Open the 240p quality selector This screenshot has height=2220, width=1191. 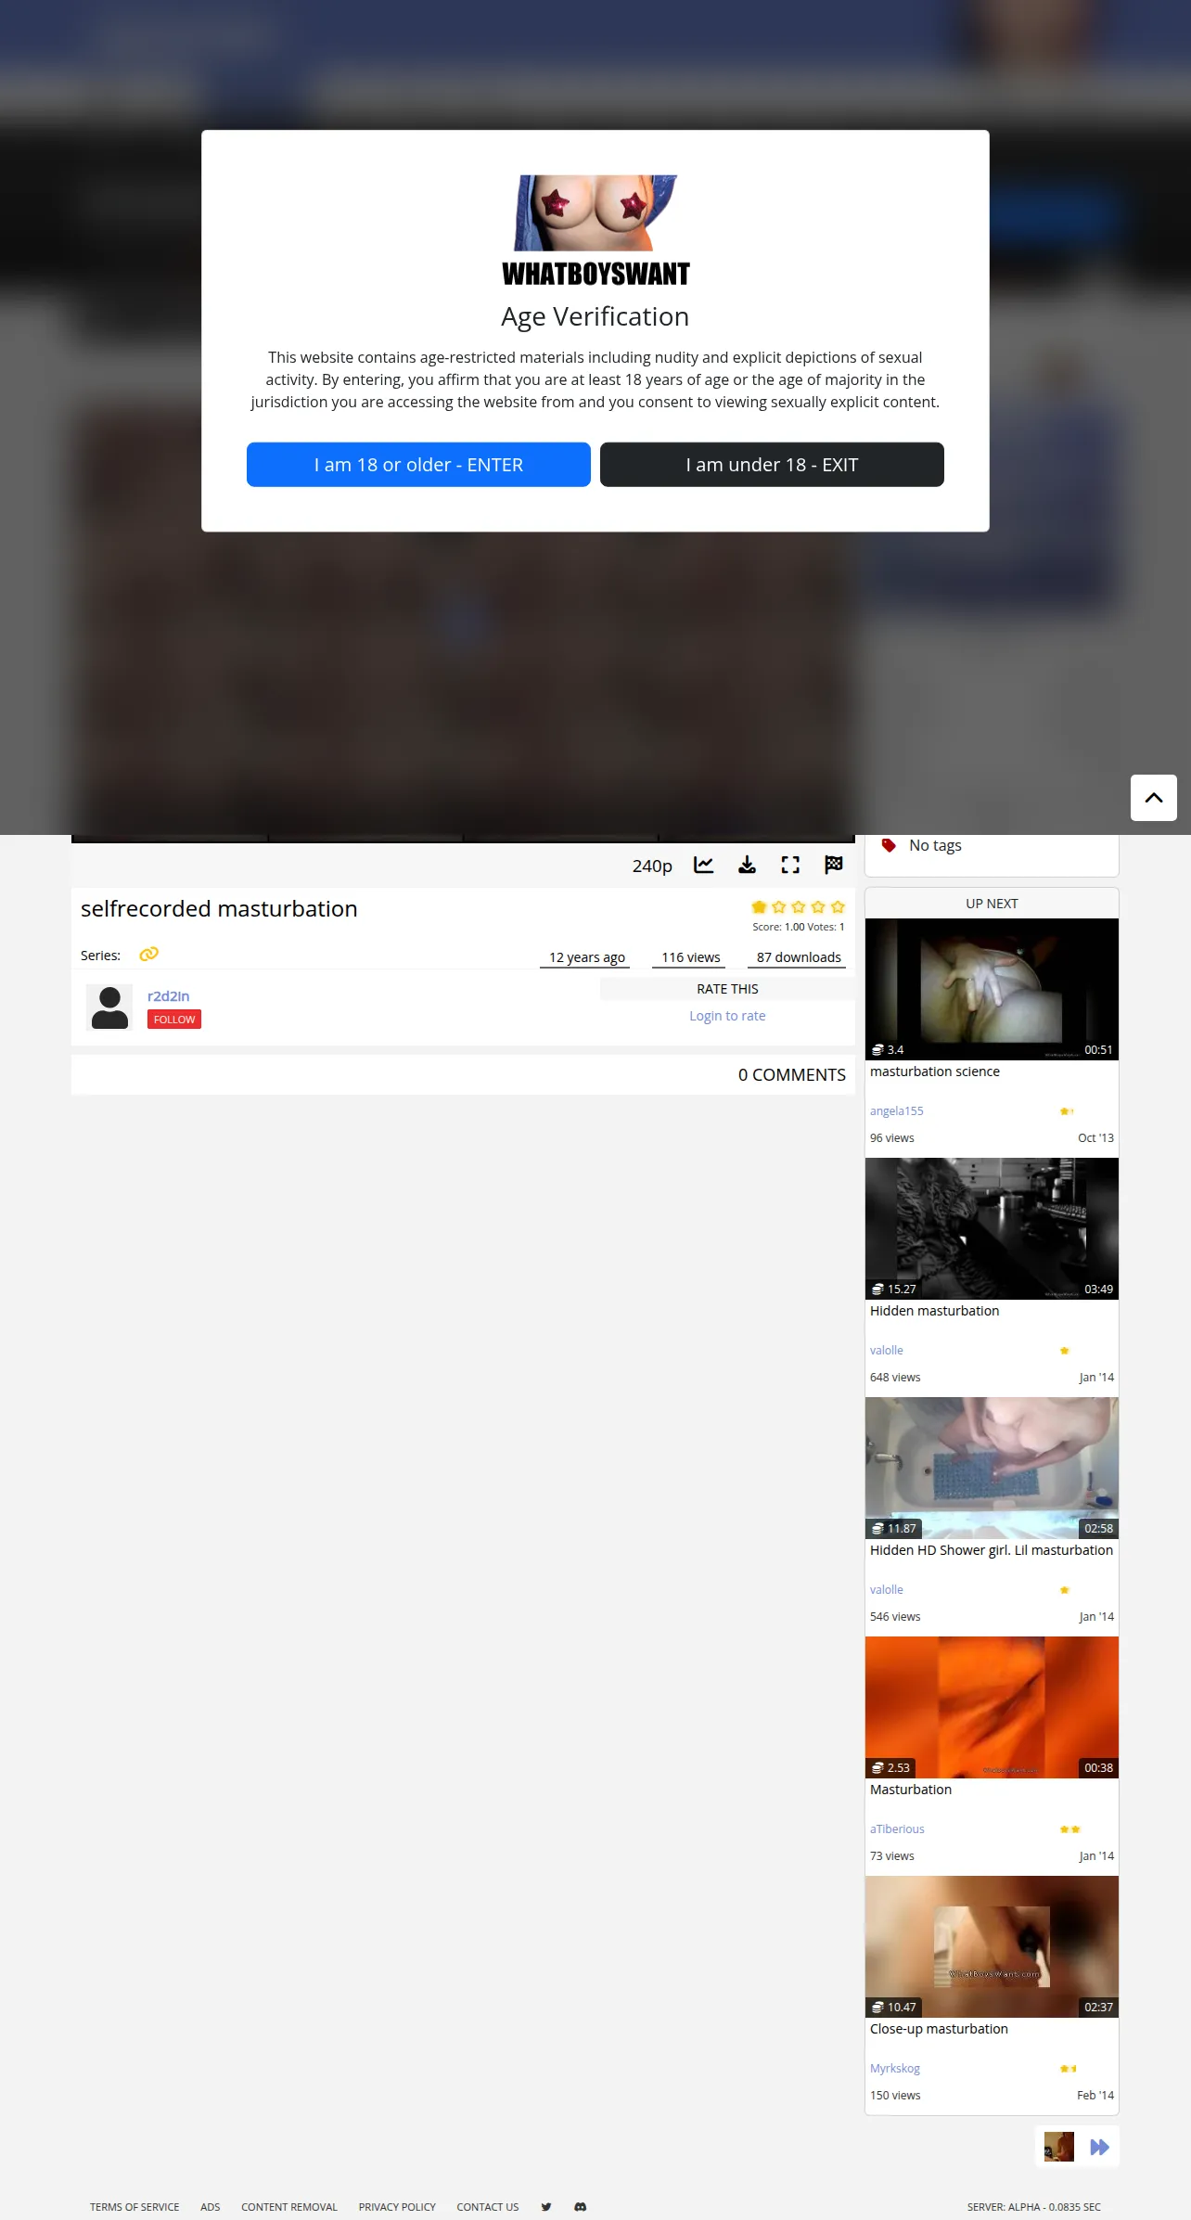(652, 866)
